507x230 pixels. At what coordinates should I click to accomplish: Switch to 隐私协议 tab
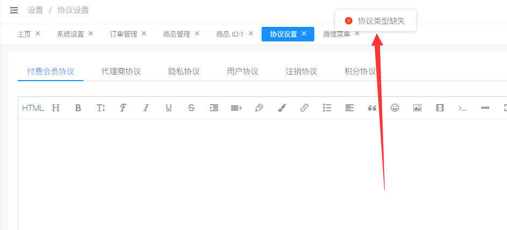click(x=184, y=71)
